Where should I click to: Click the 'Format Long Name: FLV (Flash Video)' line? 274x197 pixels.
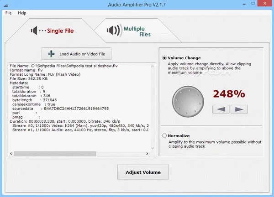(x=45, y=74)
